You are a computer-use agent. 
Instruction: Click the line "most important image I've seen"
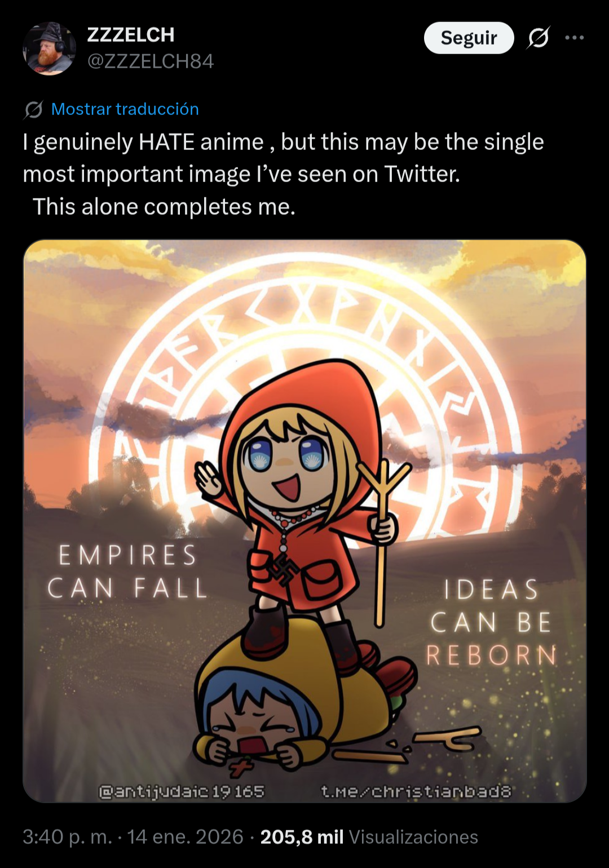[x=241, y=174]
